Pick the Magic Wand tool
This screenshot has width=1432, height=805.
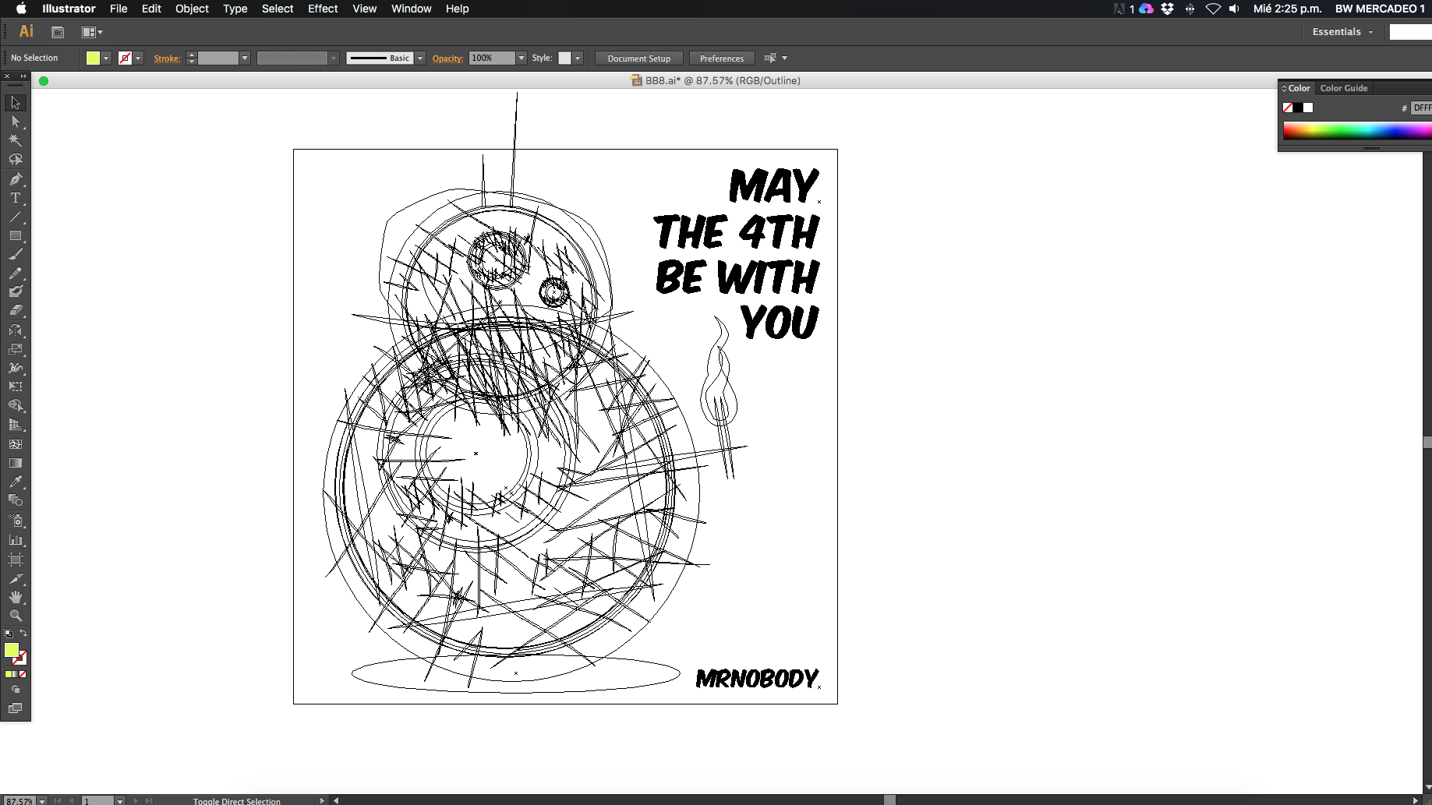tap(15, 140)
